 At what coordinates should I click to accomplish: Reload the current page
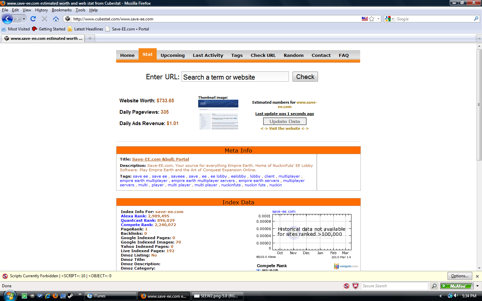point(33,19)
